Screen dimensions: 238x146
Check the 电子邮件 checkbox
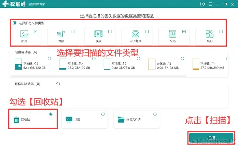(x=147, y=32)
